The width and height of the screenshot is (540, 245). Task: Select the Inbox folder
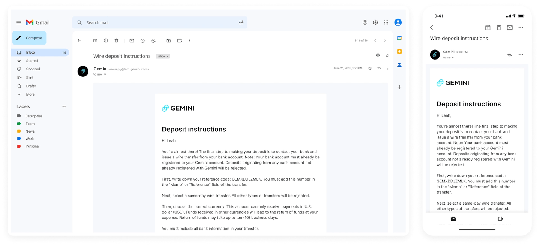40,52
